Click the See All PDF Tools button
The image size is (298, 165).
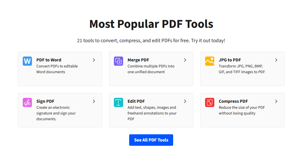click(151, 140)
